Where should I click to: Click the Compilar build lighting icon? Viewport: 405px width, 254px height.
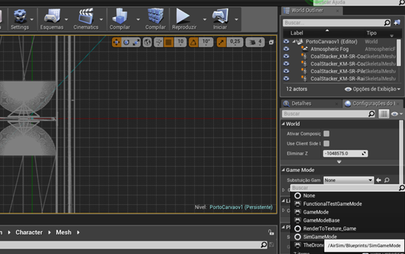point(120,16)
